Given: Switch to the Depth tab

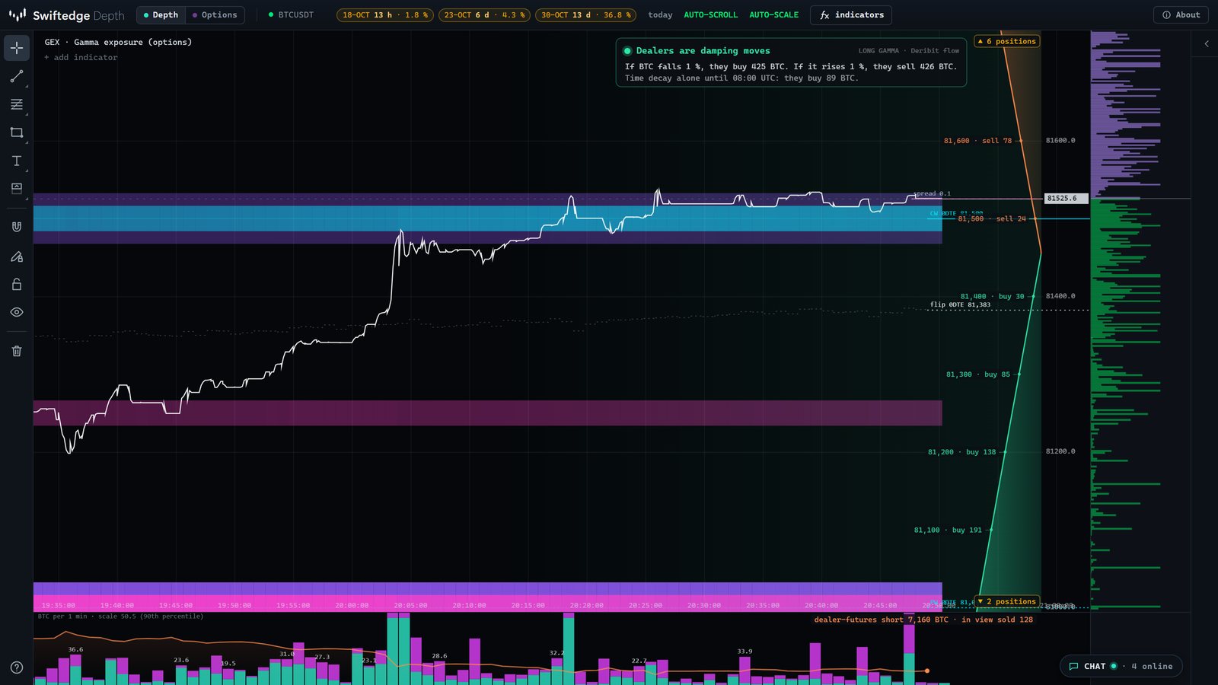Looking at the screenshot, I should (x=161, y=15).
